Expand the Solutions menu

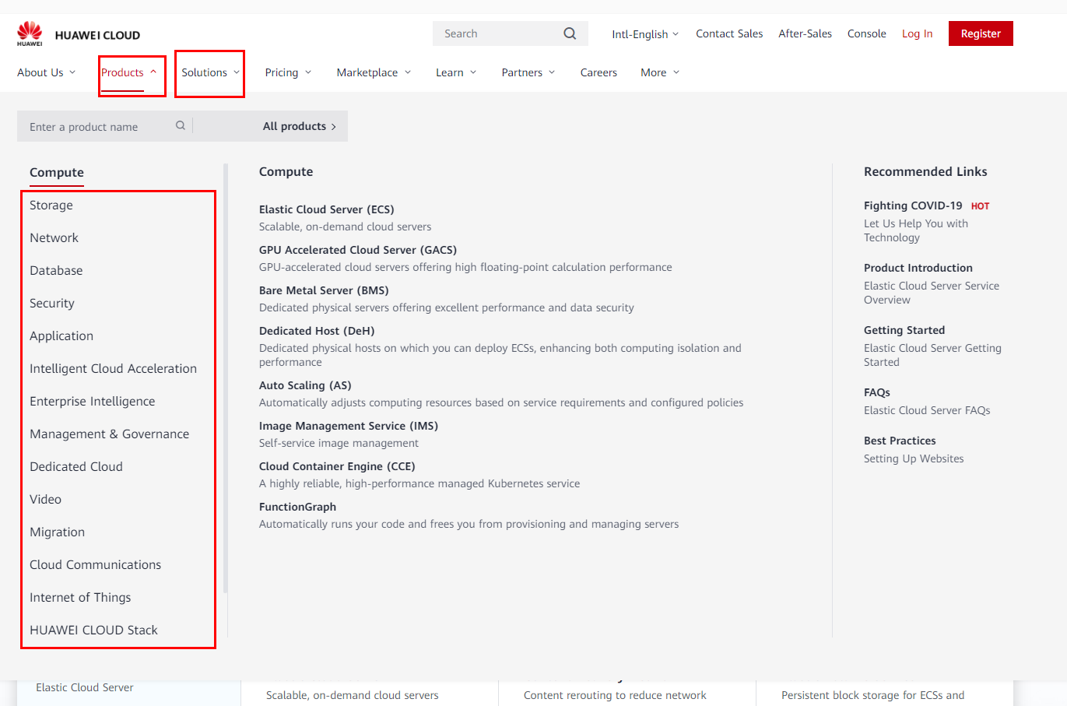210,72
